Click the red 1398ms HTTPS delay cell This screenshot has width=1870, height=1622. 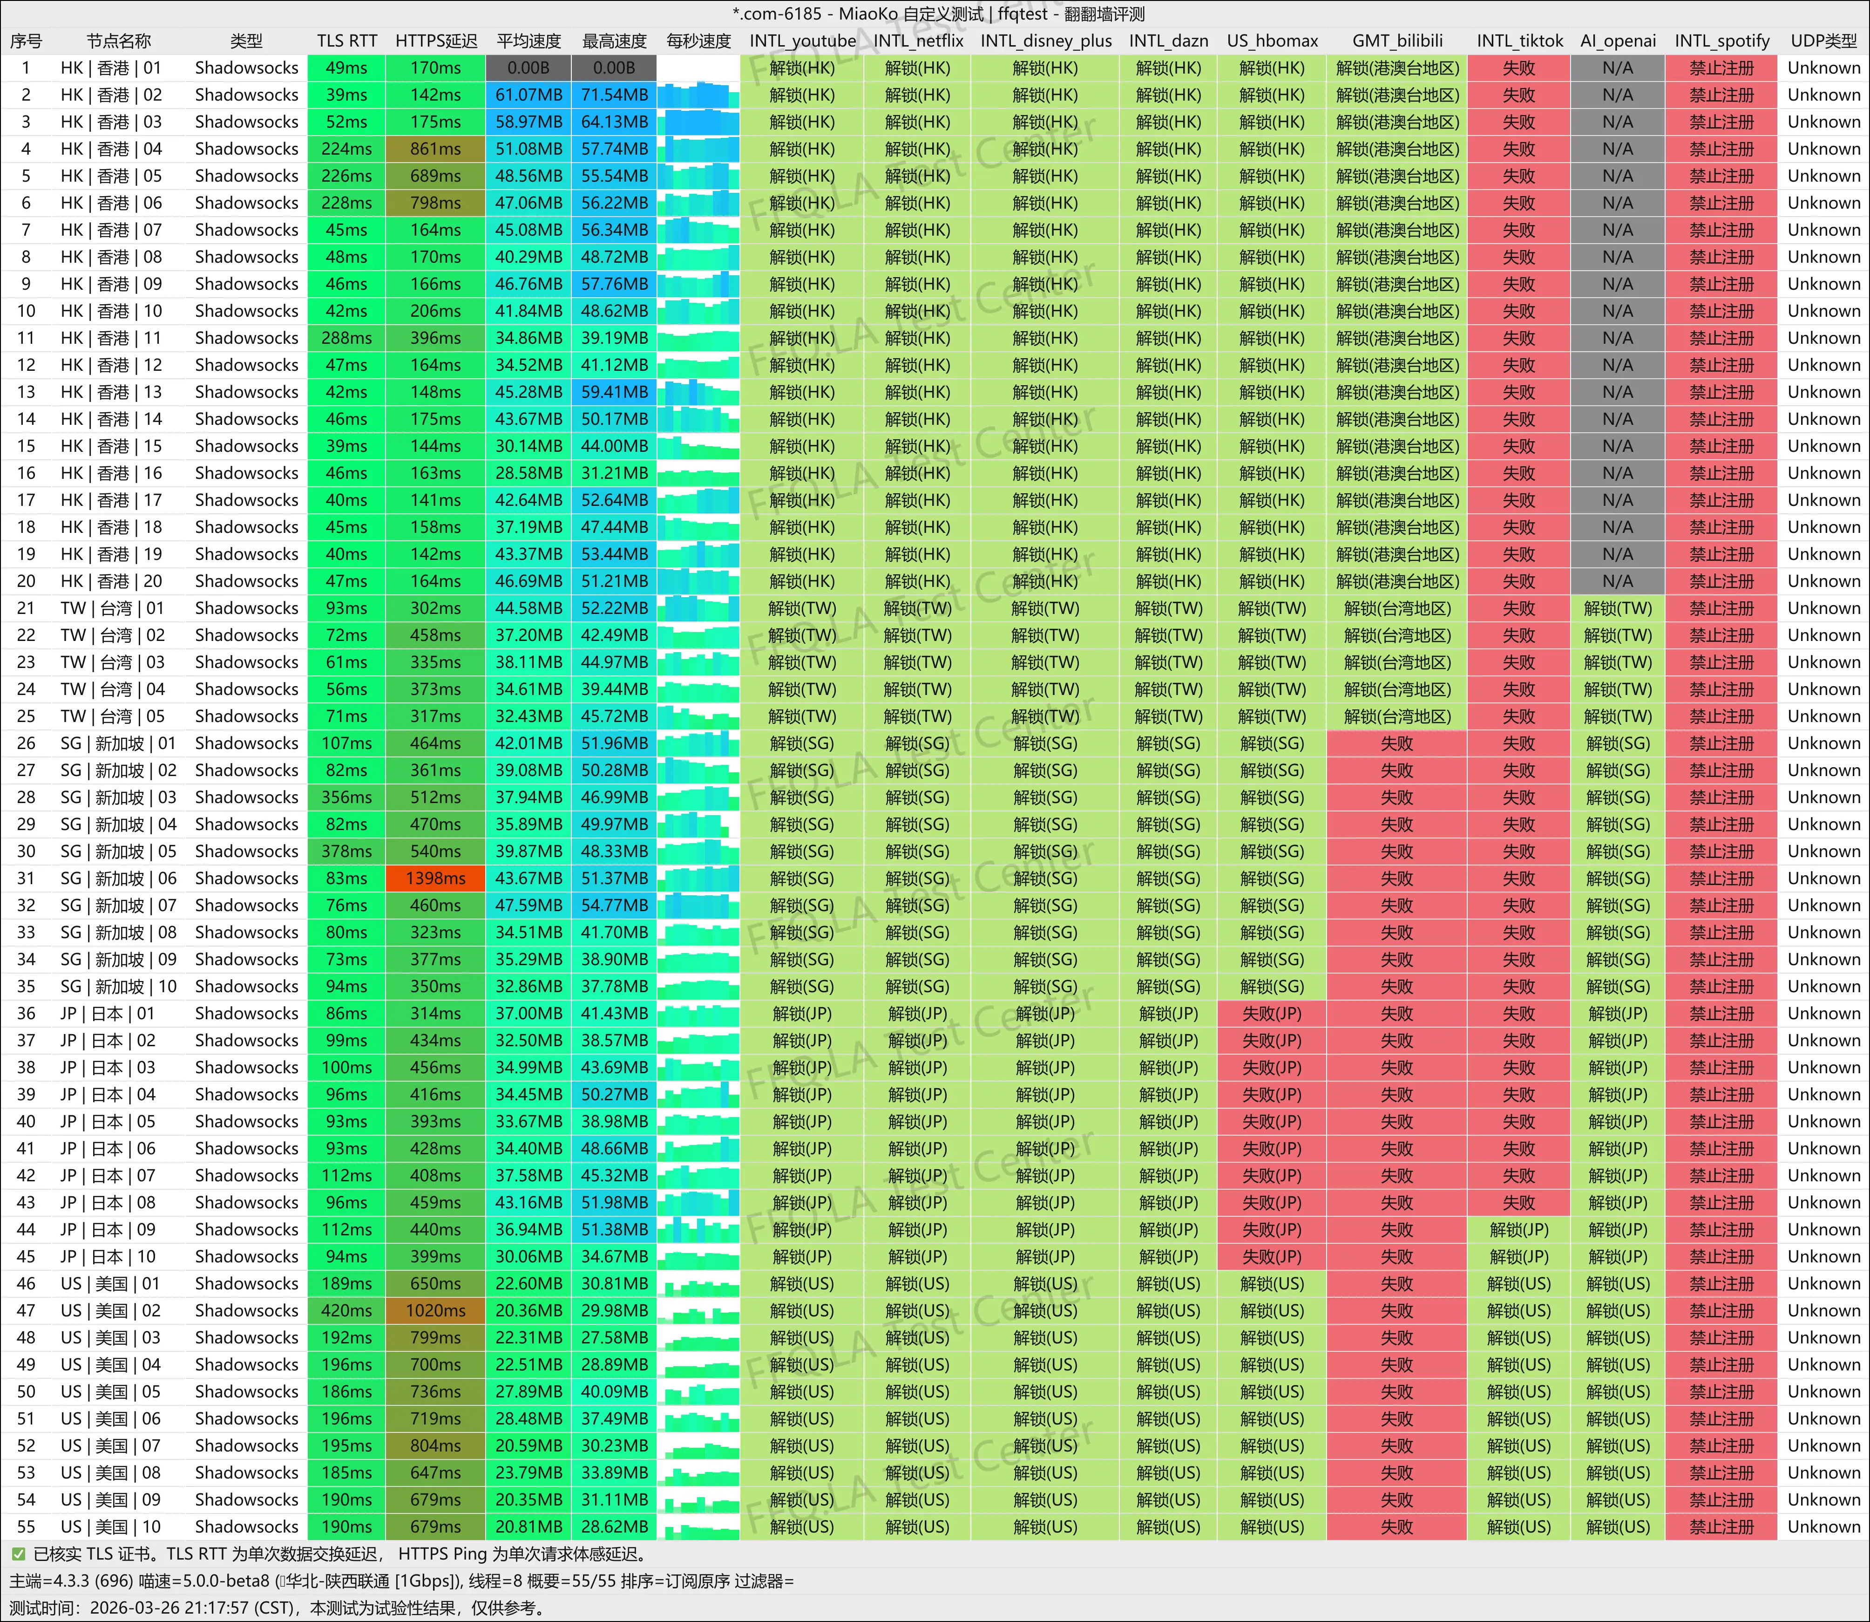click(x=435, y=878)
